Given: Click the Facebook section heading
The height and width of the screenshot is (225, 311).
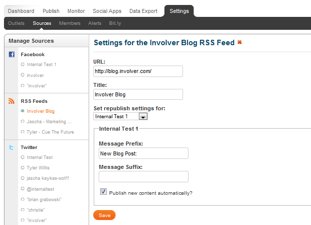Looking at the screenshot, I should click(x=33, y=55).
